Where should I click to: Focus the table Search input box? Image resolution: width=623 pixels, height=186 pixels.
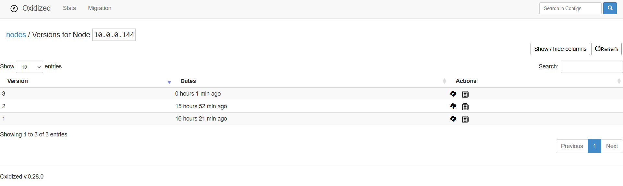592,67
